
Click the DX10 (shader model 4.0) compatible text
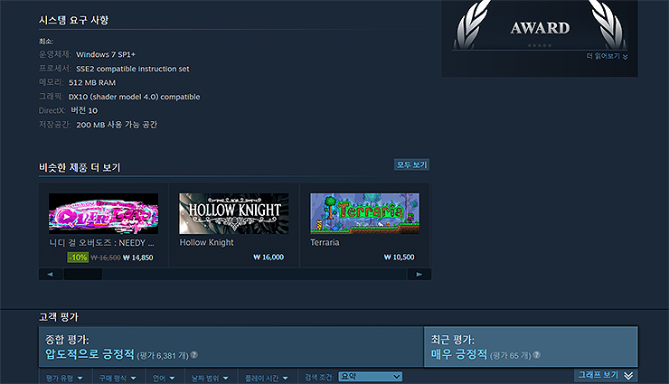(x=135, y=97)
